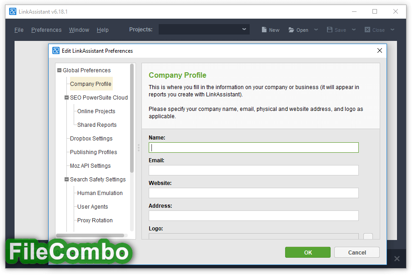Minimize the LinkAssistant main window
The width and height of the screenshot is (412, 275).
(354, 11)
